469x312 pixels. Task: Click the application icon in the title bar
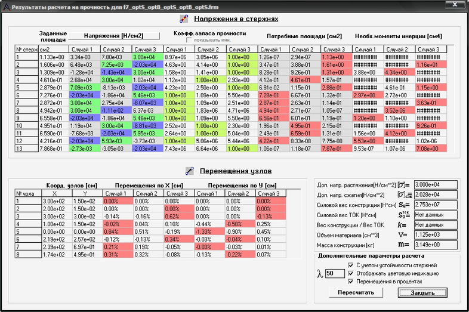6,7
